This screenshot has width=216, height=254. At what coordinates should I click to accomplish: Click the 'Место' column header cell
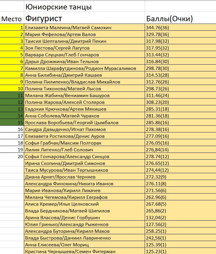coord(12,18)
